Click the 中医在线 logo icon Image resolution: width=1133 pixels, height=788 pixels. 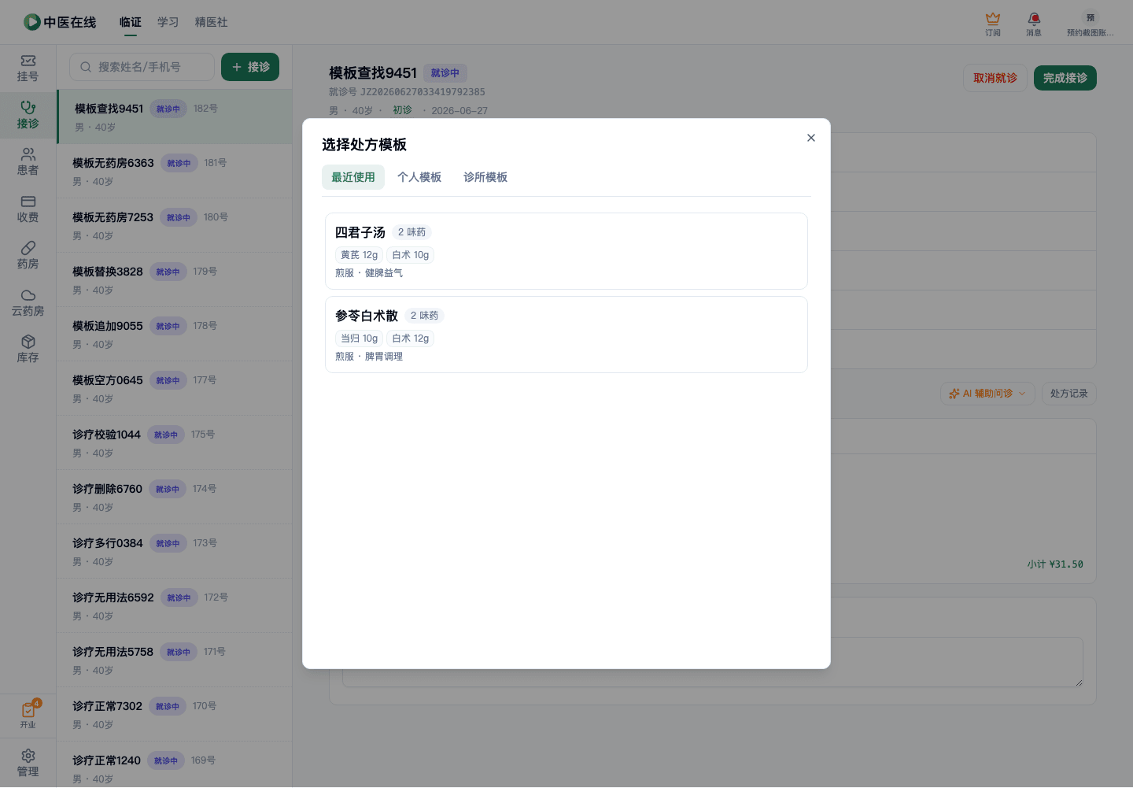[31, 22]
